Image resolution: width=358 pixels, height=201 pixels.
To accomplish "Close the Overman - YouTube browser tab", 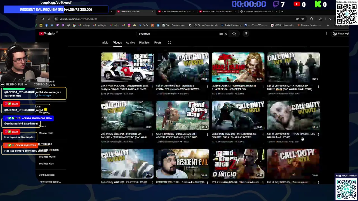I will tap(153, 11).
